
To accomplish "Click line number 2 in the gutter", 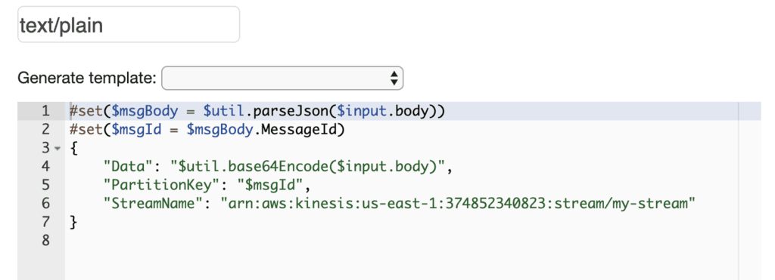I will pos(46,130).
